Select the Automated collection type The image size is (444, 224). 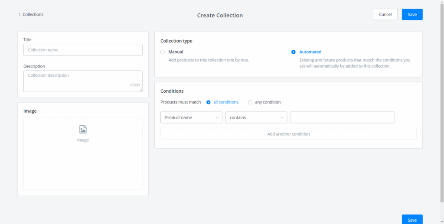pos(294,52)
